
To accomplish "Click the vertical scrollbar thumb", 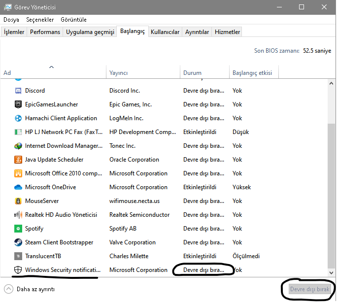I will (x=332, y=196).
